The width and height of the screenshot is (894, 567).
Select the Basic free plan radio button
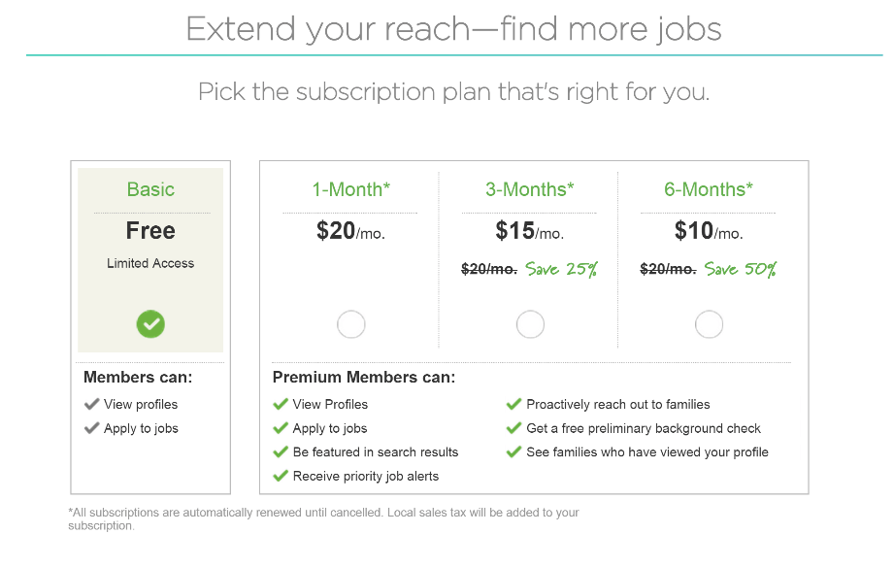pos(150,324)
